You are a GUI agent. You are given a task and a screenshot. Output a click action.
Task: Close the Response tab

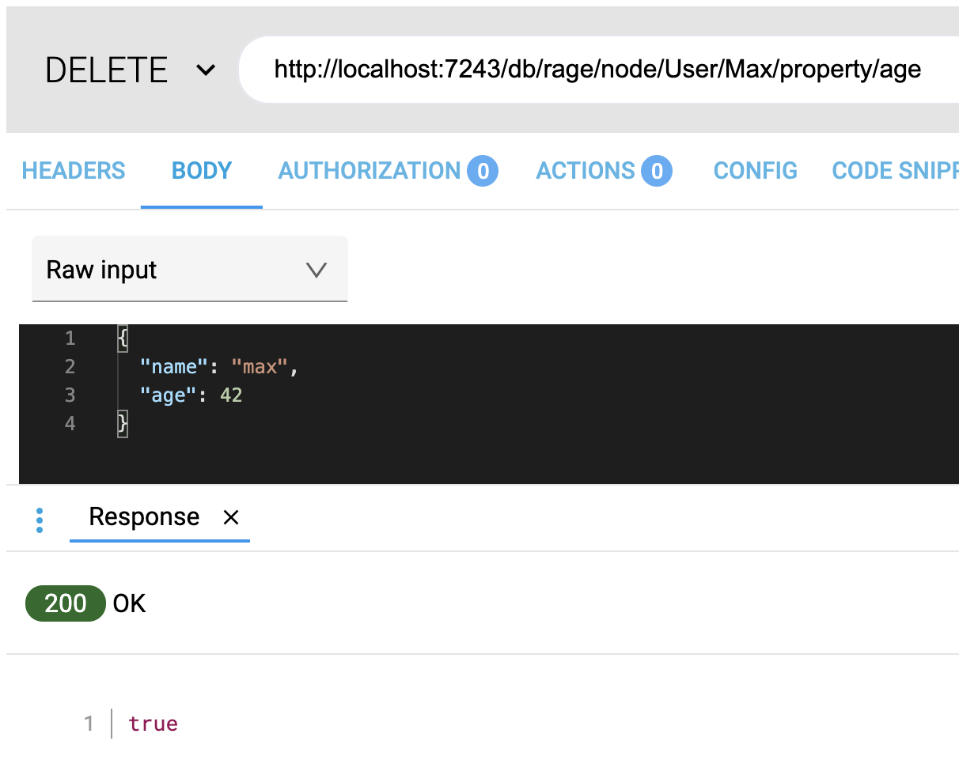coord(231,517)
